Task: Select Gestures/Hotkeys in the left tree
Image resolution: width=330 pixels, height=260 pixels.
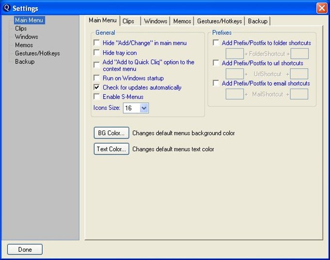Action: point(37,53)
